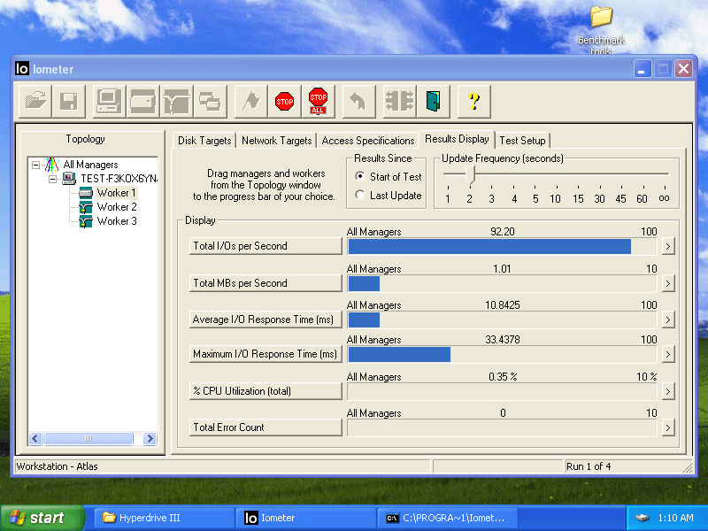Screen dimensions: 708x531
Task: Open About Iometer question mark icon
Action: [x=473, y=101]
